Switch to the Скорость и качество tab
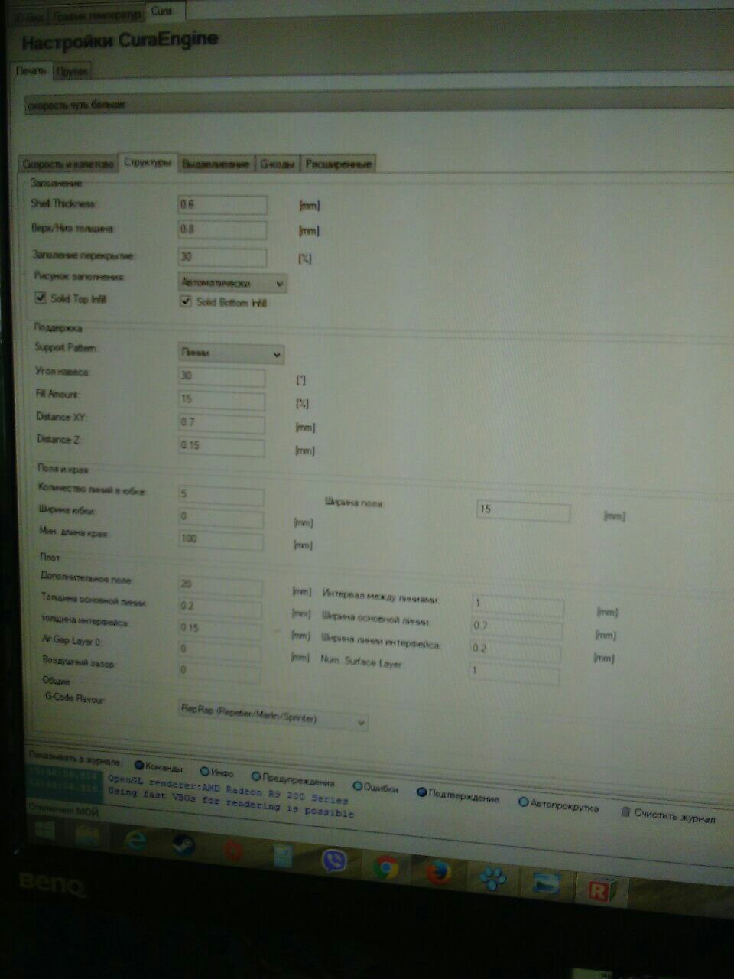Viewport: 734px width, 979px height. [68, 164]
